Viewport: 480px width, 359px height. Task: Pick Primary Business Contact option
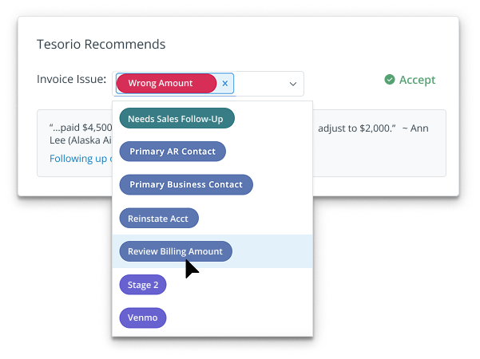(x=186, y=185)
